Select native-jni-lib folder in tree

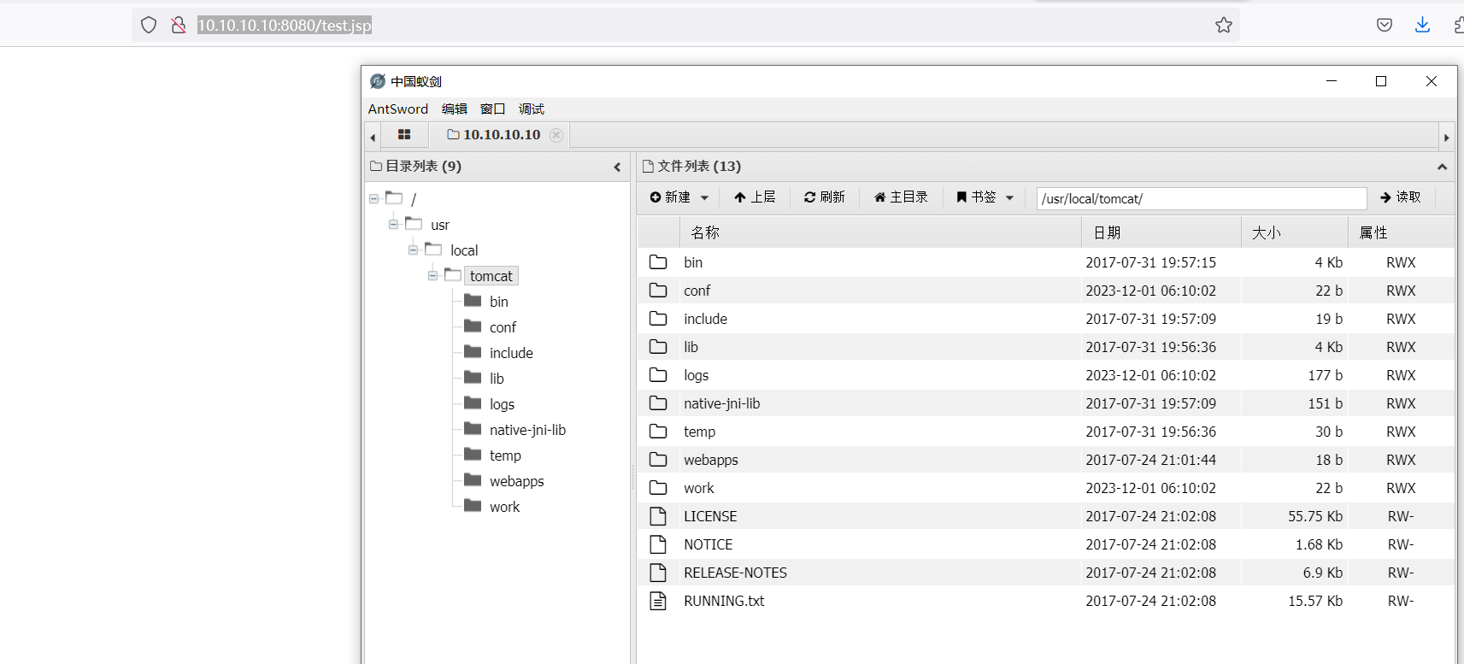point(527,430)
